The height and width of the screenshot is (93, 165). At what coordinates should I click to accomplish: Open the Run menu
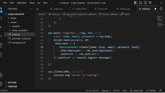[45, 3]
